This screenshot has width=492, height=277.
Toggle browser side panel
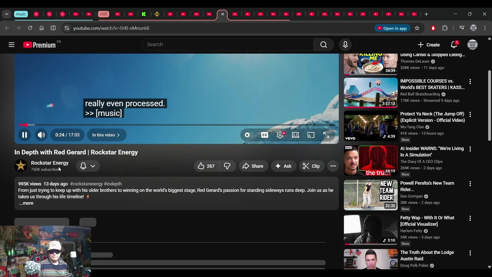pyautogui.click(x=53, y=28)
